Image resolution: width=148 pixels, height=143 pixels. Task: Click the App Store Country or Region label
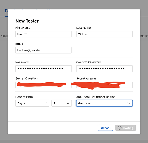[x=96, y=97]
